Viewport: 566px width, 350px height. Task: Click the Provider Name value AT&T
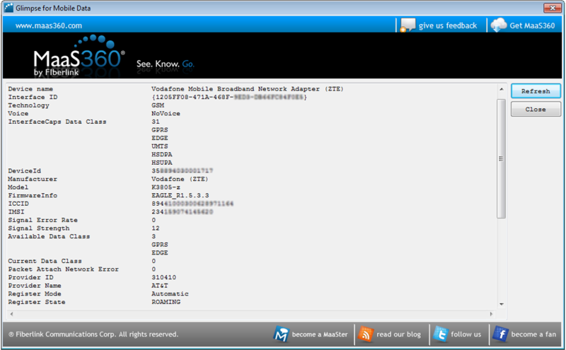[x=160, y=286]
